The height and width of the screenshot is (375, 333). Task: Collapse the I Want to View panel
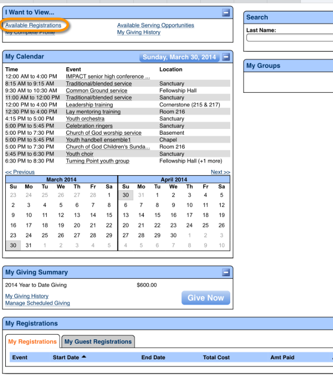pyautogui.click(x=226, y=13)
